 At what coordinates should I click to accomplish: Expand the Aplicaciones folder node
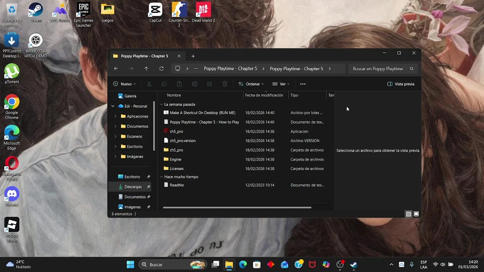(x=115, y=116)
